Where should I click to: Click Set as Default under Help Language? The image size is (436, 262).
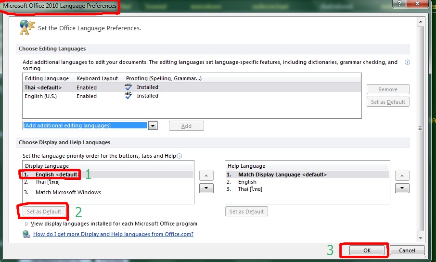(x=247, y=212)
